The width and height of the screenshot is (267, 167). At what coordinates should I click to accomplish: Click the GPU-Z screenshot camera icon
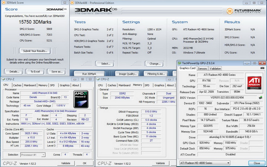click(x=263, y=68)
